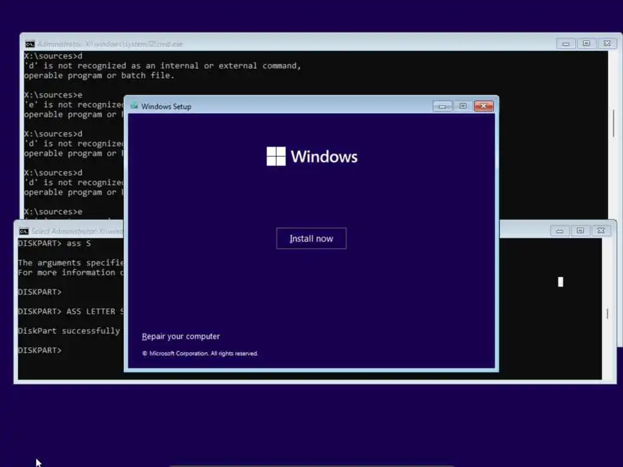The height and width of the screenshot is (467, 623).
Task: Click the first 'X:\sources>e' line
Action: [54, 95]
